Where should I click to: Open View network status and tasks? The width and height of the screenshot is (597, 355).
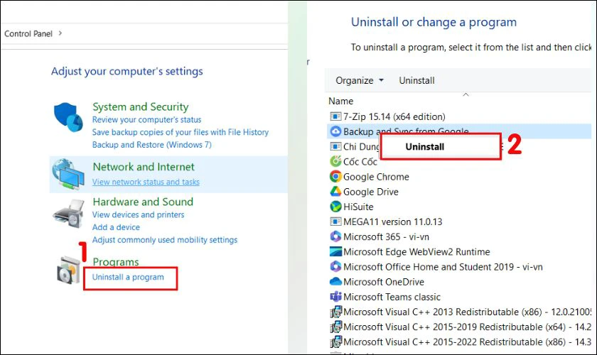146,182
